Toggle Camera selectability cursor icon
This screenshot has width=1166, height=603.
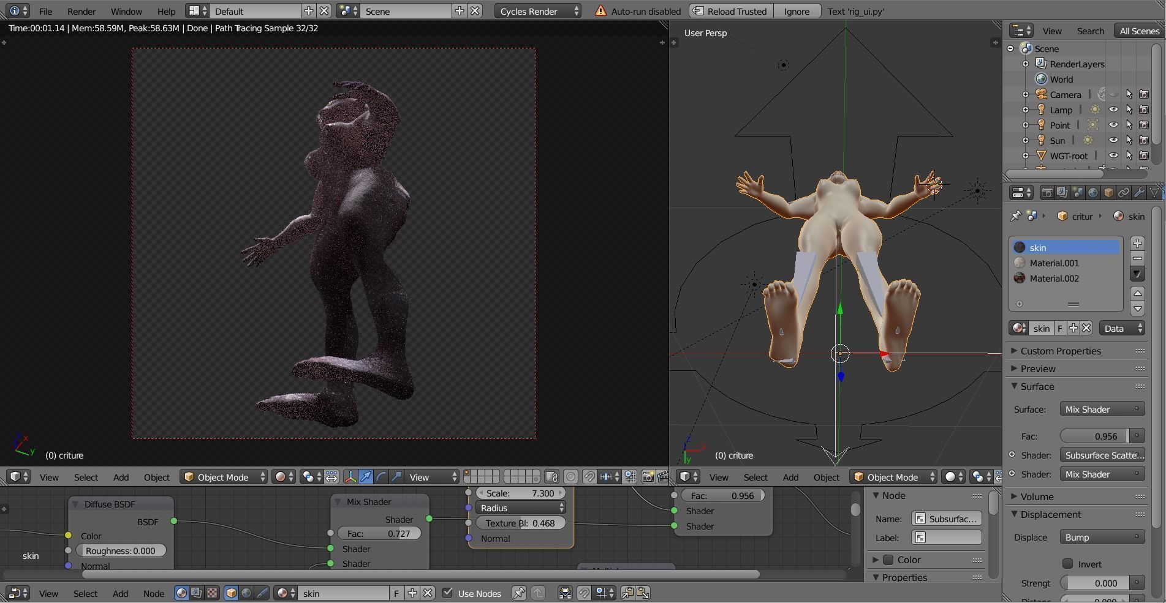coord(1129,94)
